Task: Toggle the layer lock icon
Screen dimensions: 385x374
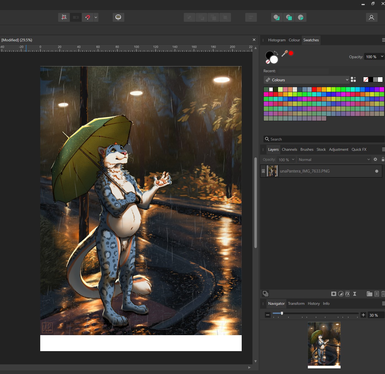Action: point(383,159)
